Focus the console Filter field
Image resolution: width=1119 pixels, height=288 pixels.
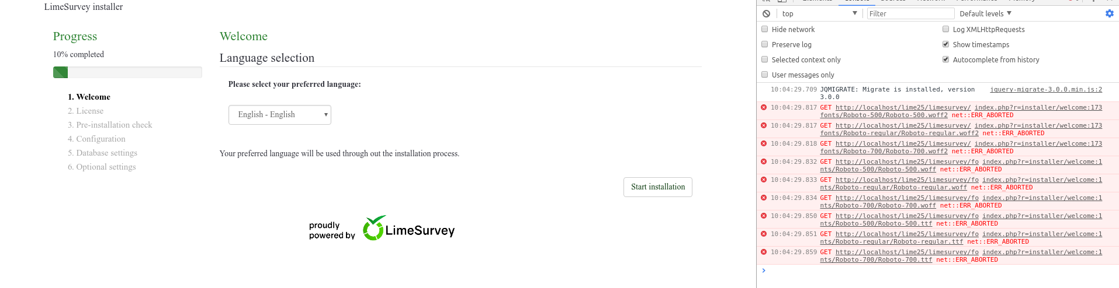(910, 14)
